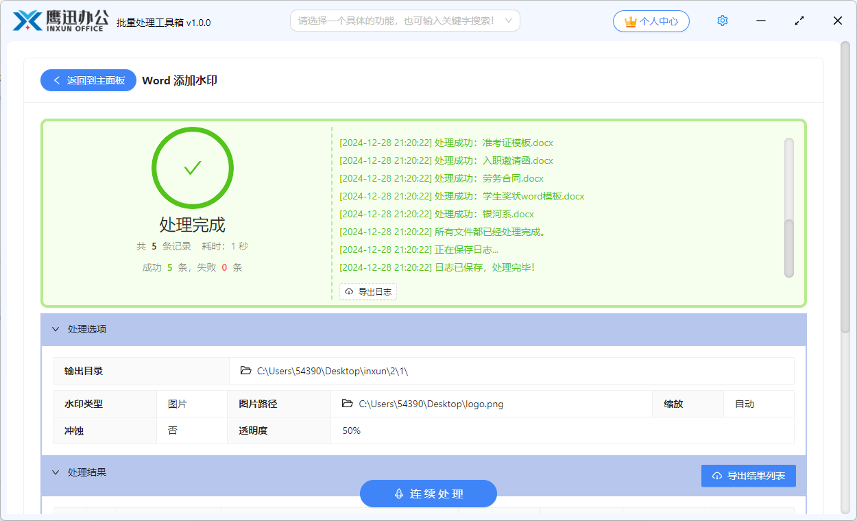Click the Inxun Office logo icon
The height and width of the screenshot is (521, 857).
pyautogui.click(x=27, y=21)
